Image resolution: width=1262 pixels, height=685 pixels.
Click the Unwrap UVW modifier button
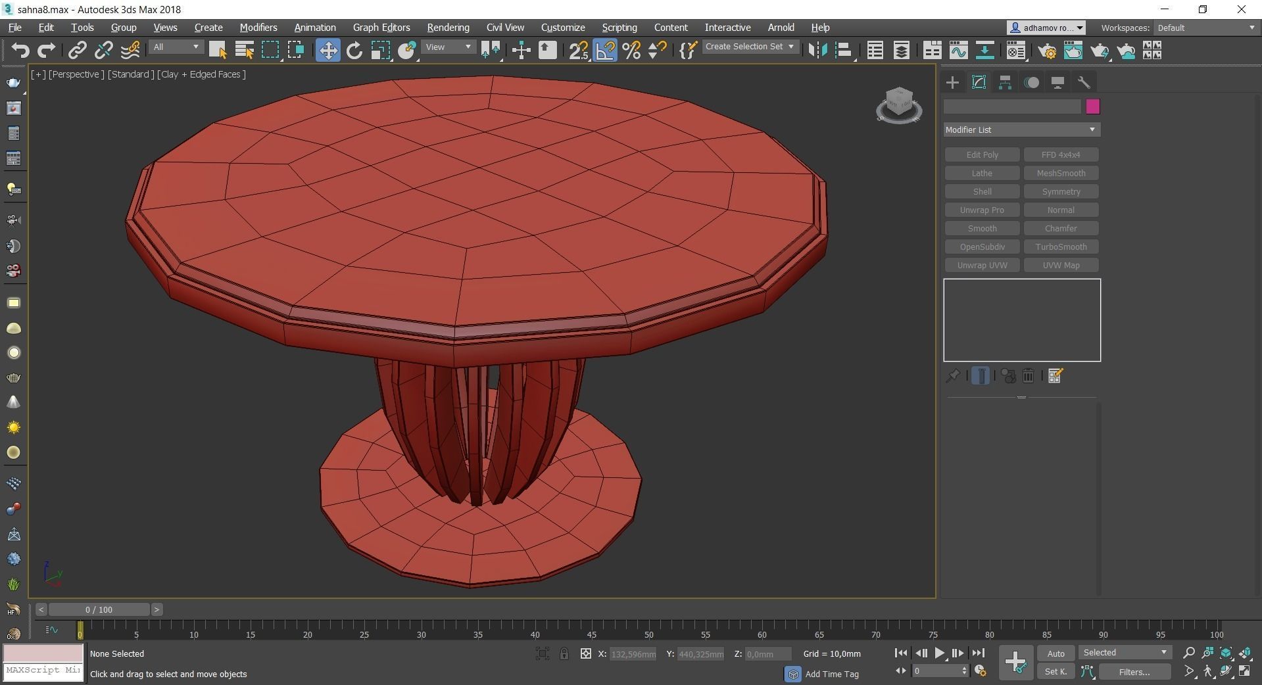982,265
